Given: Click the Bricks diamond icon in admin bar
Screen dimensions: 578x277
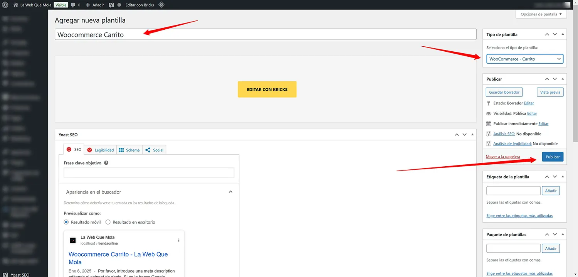Looking at the screenshot, I should (x=161, y=5).
